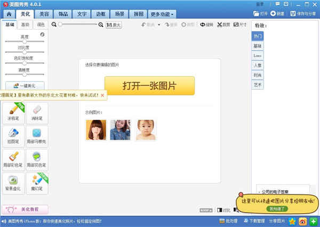Click 分享图片 in the status bar
This screenshot has height=227, width=320.
(277, 221)
